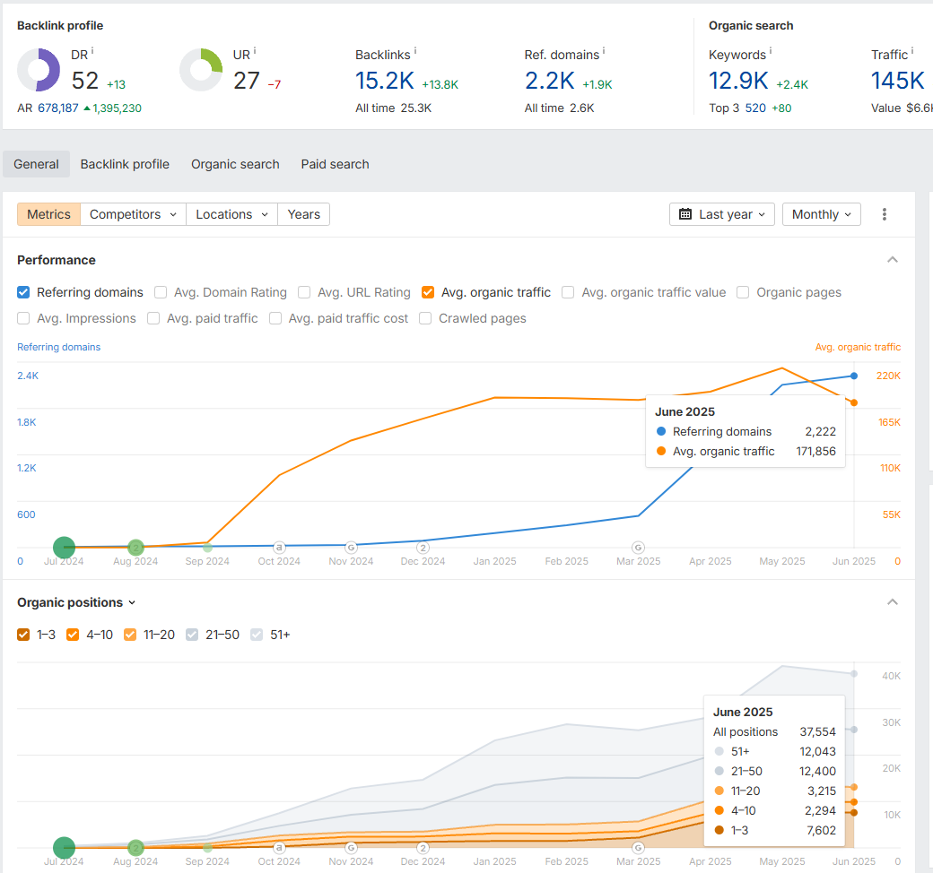The height and width of the screenshot is (873, 933).
Task: Click the UR donut chart icon
Action: 201,70
